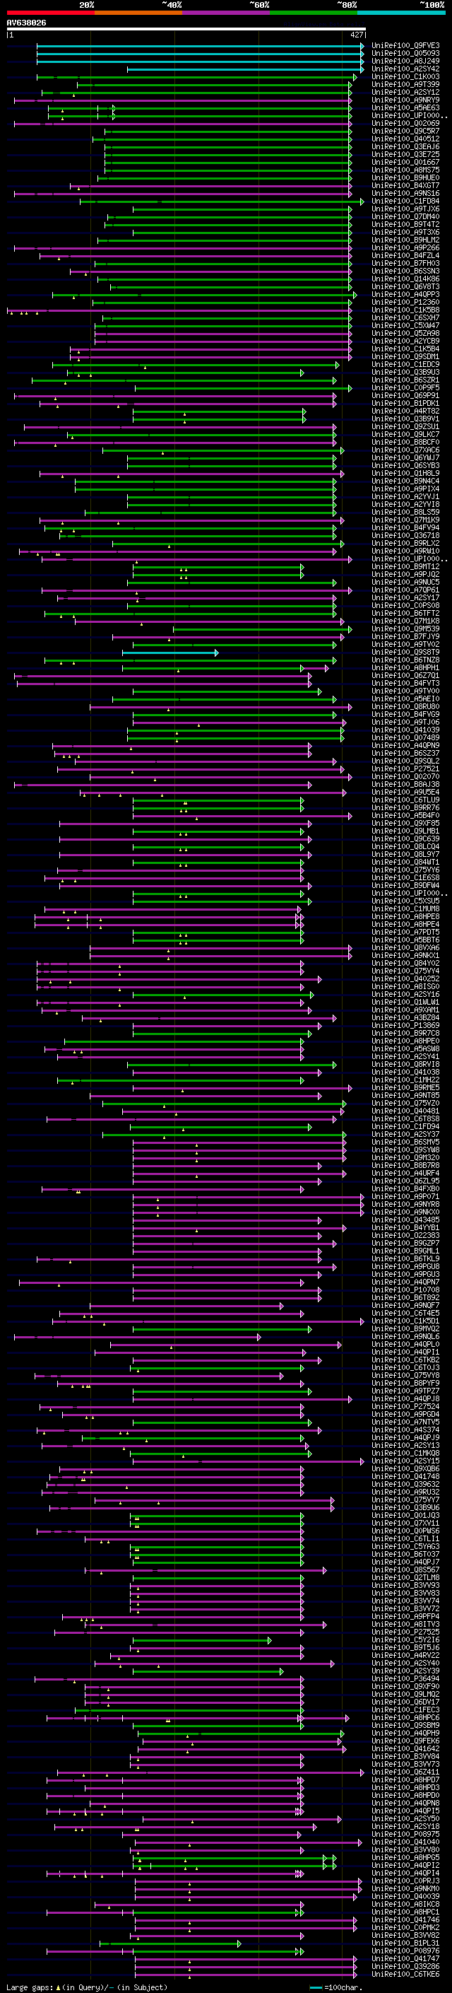Select the UniRef100_Q8VXA6 label
Viewport: 452px width, 1993px height.
[x=405, y=948]
